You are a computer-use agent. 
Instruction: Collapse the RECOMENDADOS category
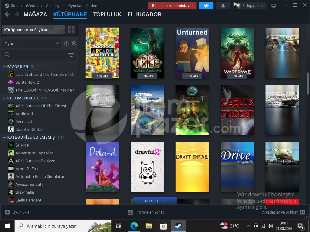click(4, 98)
